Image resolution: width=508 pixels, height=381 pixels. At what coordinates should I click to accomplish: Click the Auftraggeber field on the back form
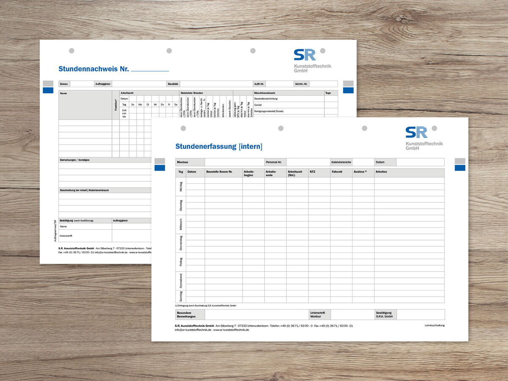click(139, 84)
